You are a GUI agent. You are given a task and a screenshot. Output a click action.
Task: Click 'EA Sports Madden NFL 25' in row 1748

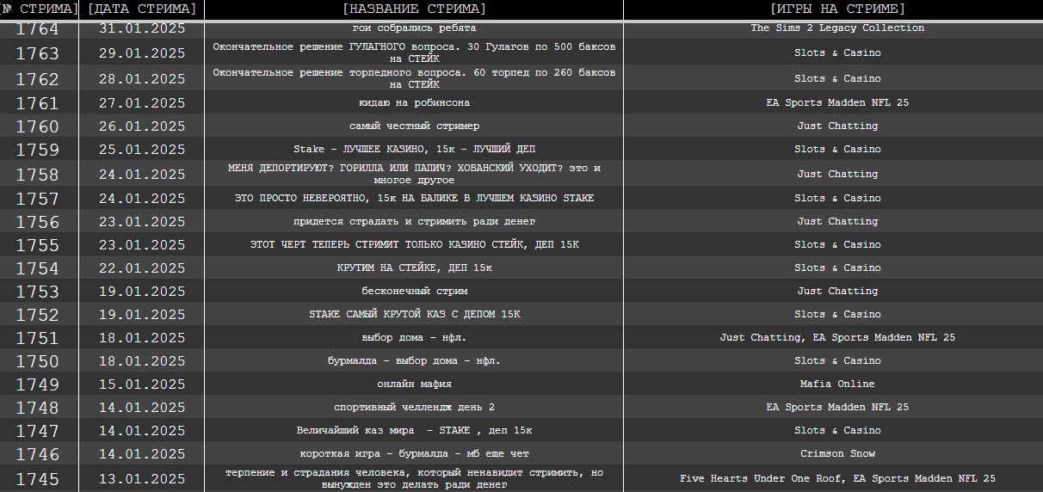point(837,408)
